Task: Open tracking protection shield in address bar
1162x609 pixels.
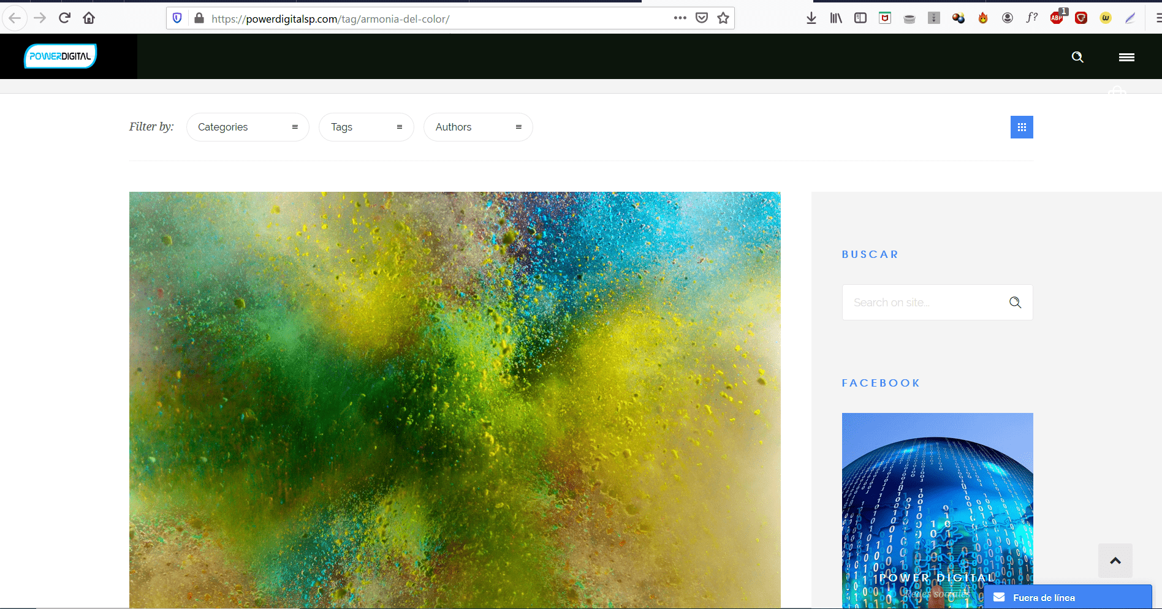Action: click(177, 18)
